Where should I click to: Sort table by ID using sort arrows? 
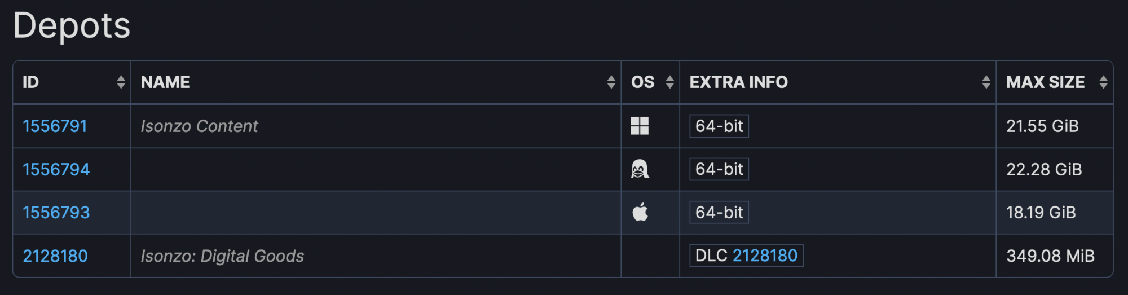(121, 82)
